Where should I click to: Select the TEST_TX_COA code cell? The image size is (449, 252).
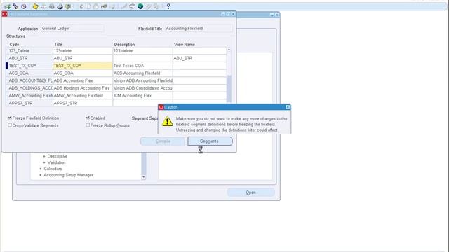30,66
